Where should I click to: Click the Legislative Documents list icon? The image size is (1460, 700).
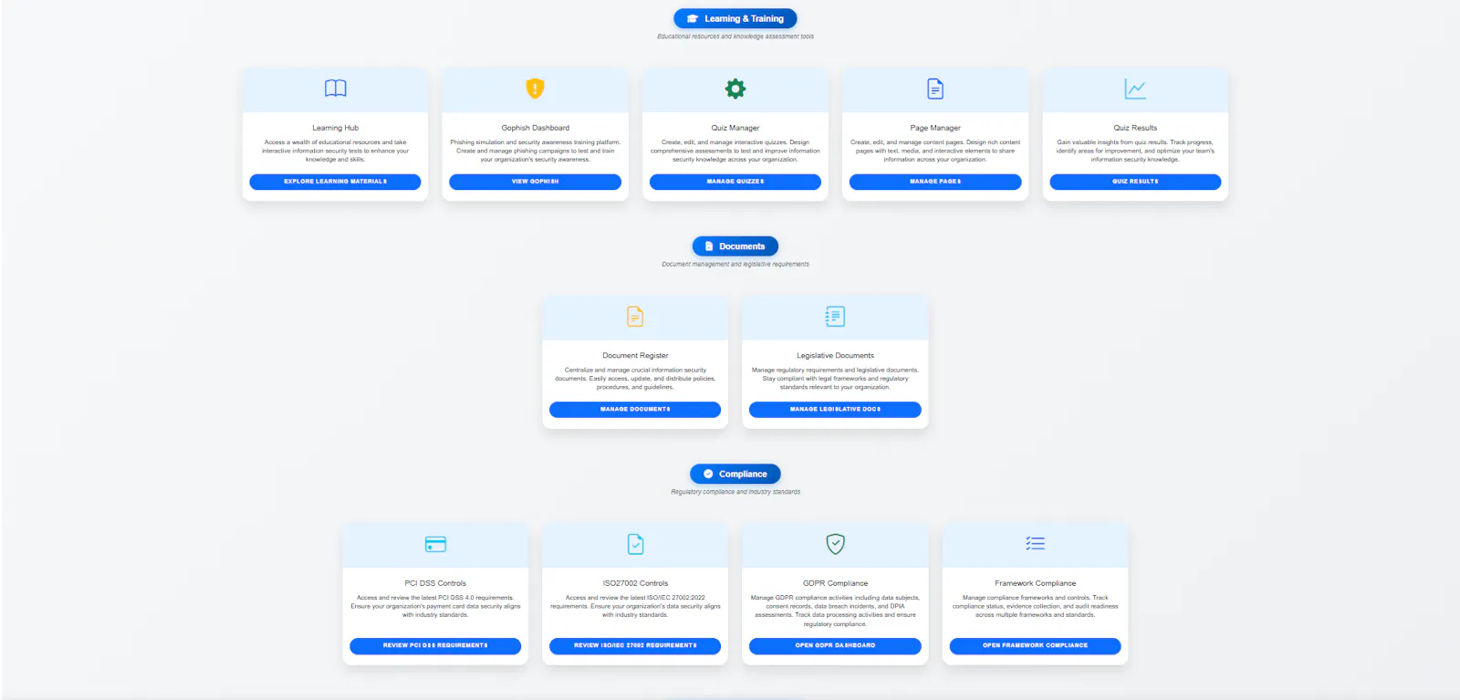[x=835, y=317]
